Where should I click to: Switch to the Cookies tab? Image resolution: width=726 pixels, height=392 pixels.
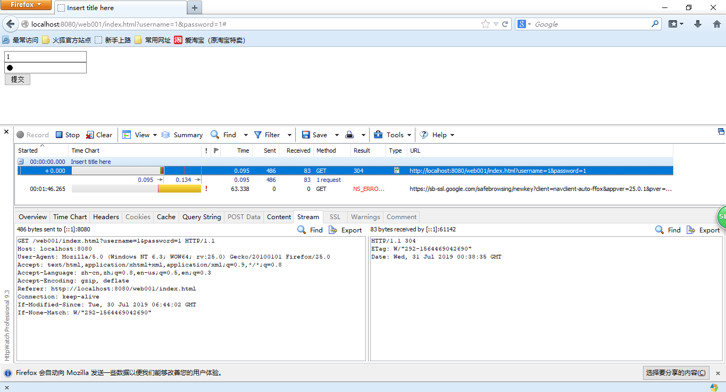tap(138, 216)
